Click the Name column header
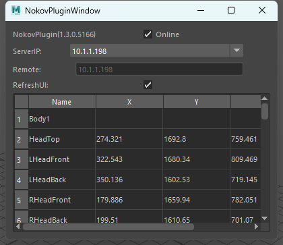 (x=62, y=102)
